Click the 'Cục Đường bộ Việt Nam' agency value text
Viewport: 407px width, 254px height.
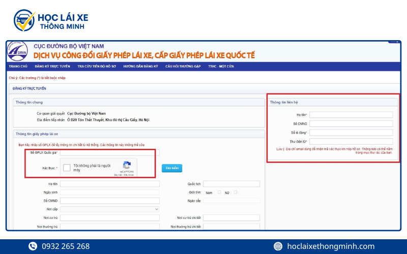tap(86, 113)
